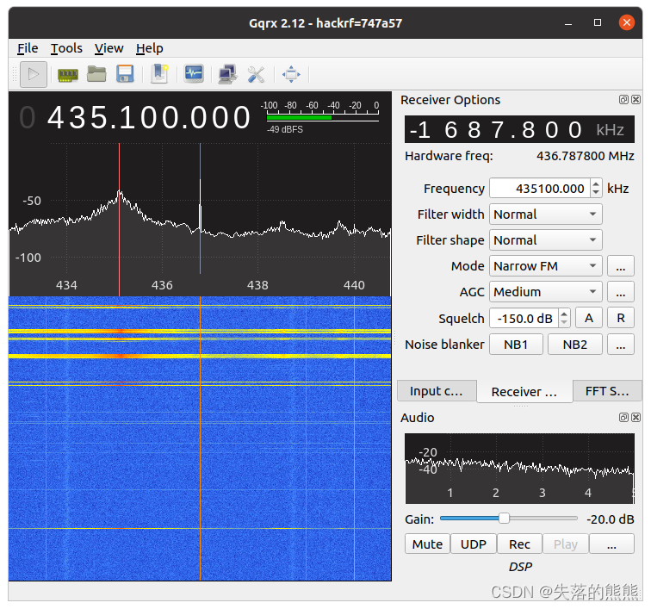Click the offset display -1687.800 kHz
The width and height of the screenshot is (651, 609).
[x=519, y=129]
